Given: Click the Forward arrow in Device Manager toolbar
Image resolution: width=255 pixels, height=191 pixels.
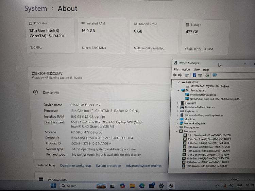Looking at the screenshot, I should point(180,75).
